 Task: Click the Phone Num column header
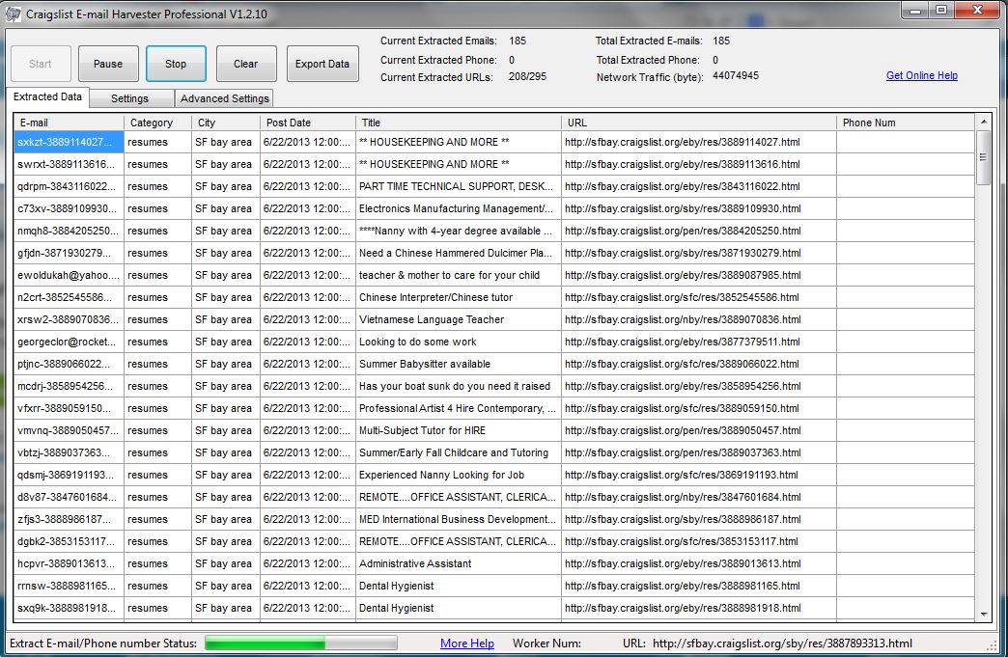pyautogui.click(x=905, y=122)
